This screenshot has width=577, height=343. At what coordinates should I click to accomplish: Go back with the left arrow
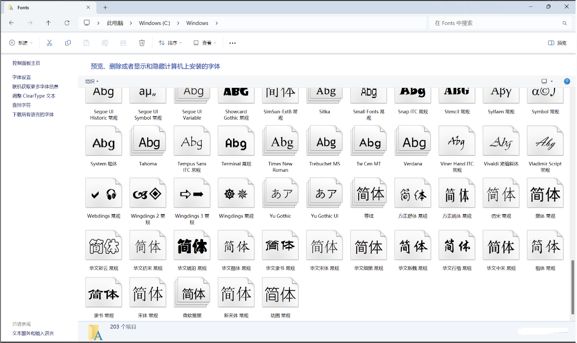11,23
